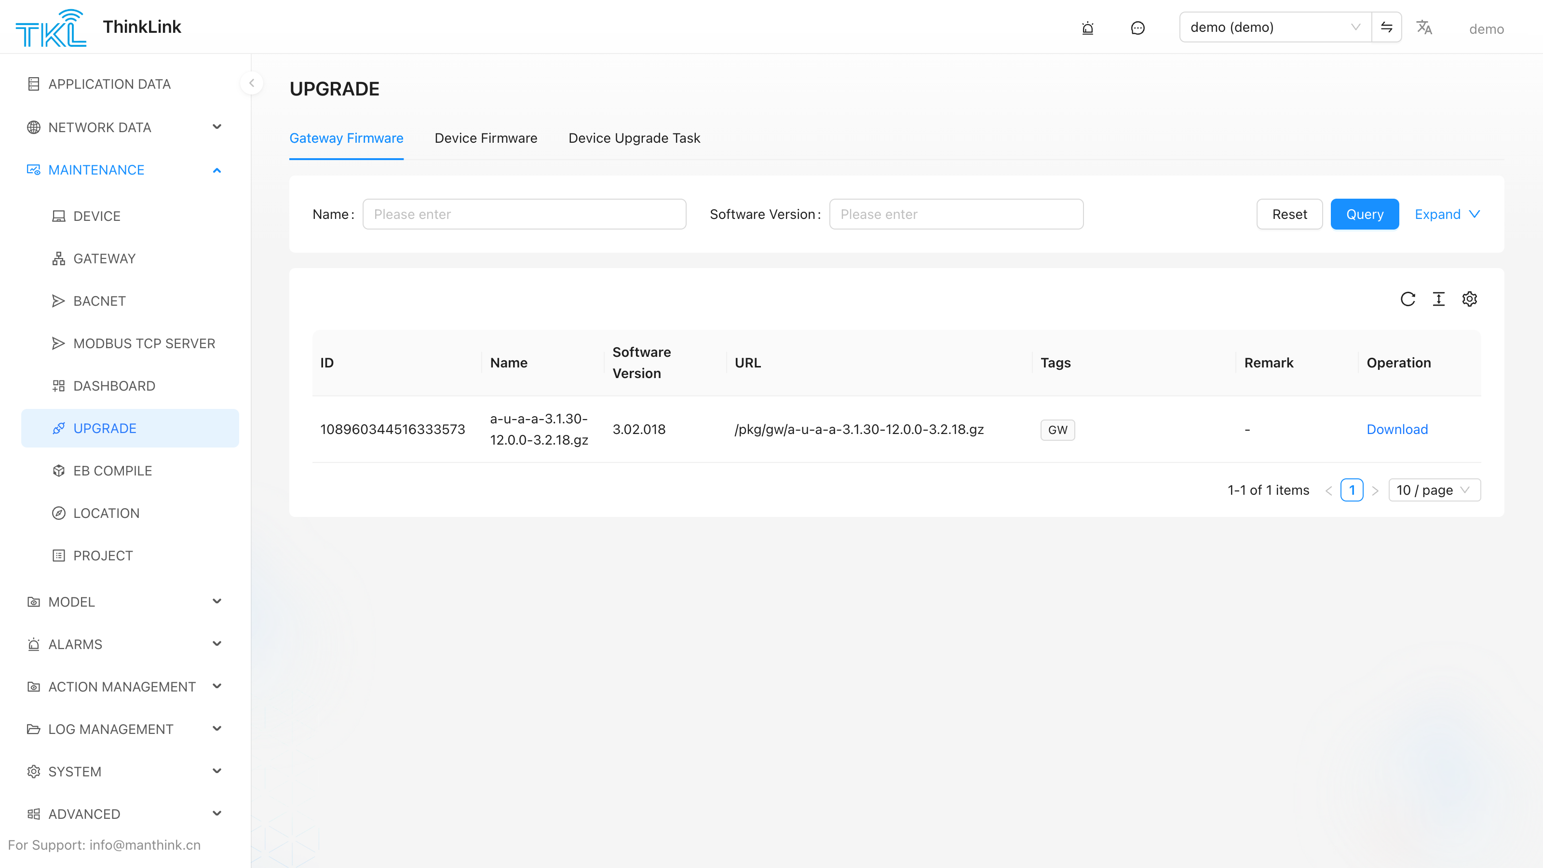Open the 10 / page size dropdown
1543x868 pixels.
click(x=1434, y=490)
